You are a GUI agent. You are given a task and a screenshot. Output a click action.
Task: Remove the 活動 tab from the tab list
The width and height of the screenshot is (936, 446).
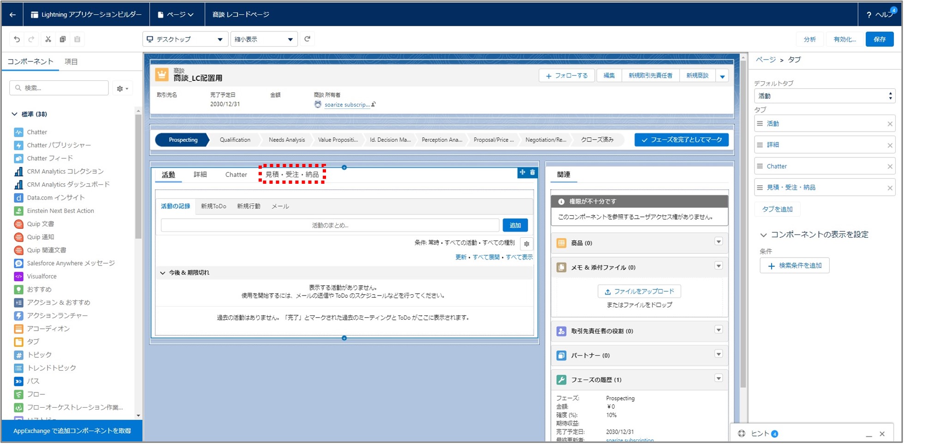[x=890, y=124]
